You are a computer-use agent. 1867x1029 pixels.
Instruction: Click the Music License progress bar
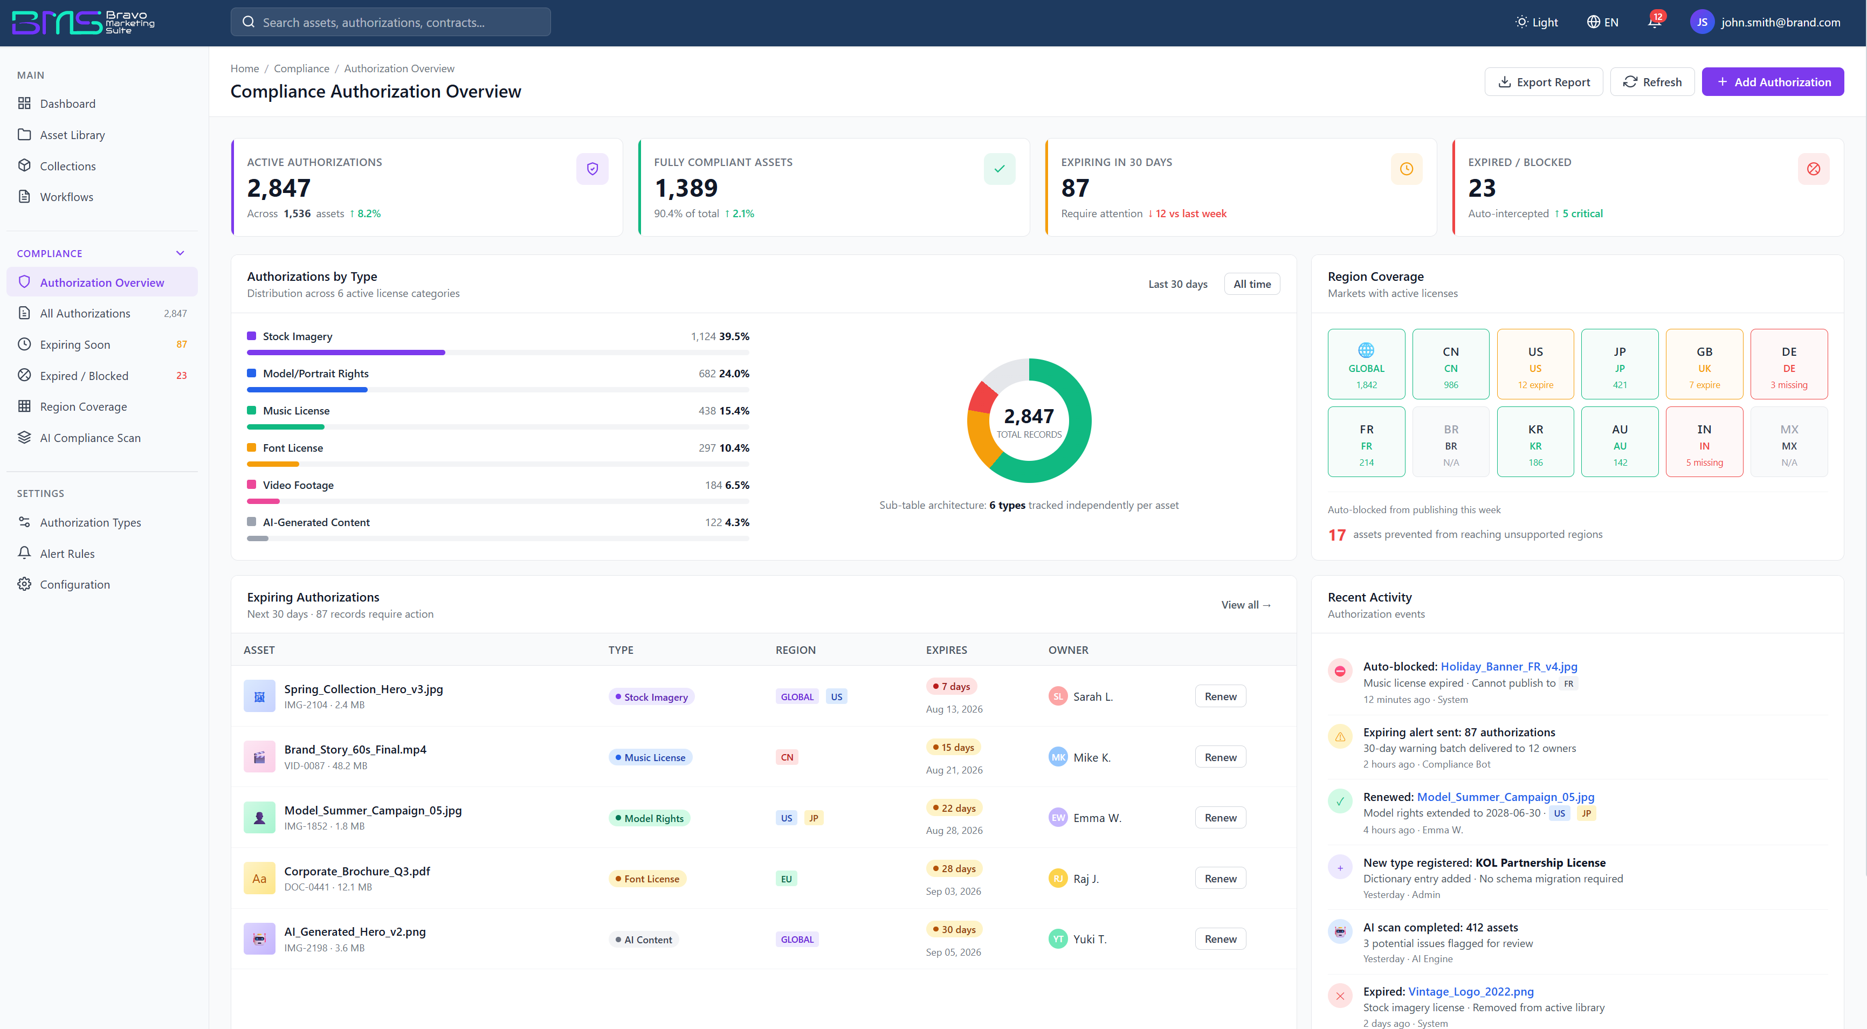498,427
